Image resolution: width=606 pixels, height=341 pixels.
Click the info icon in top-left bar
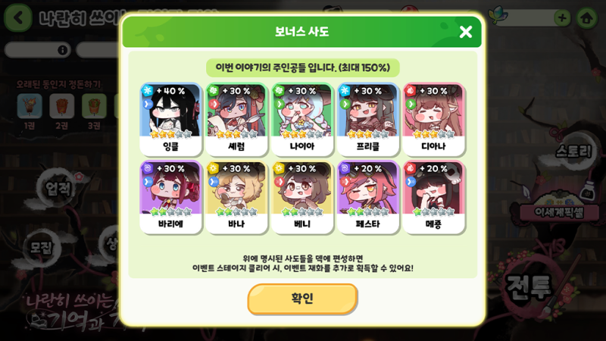(62, 50)
